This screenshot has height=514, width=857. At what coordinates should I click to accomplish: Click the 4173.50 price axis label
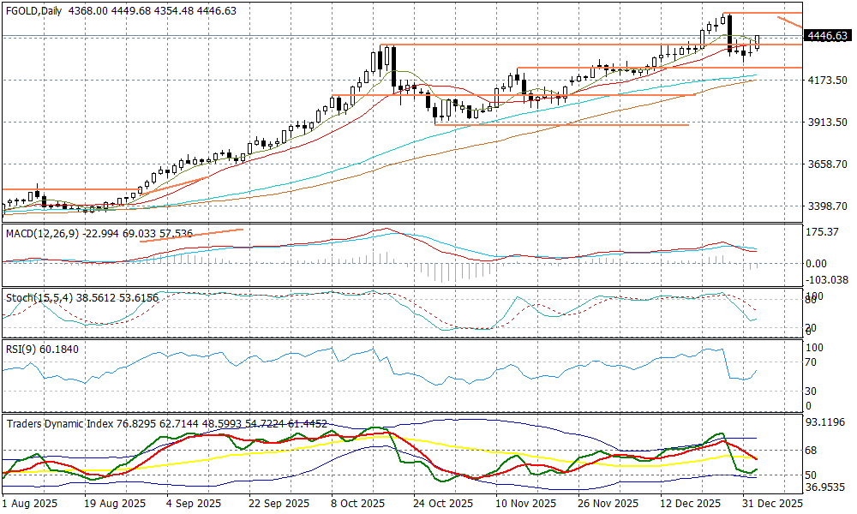coord(827,80)
